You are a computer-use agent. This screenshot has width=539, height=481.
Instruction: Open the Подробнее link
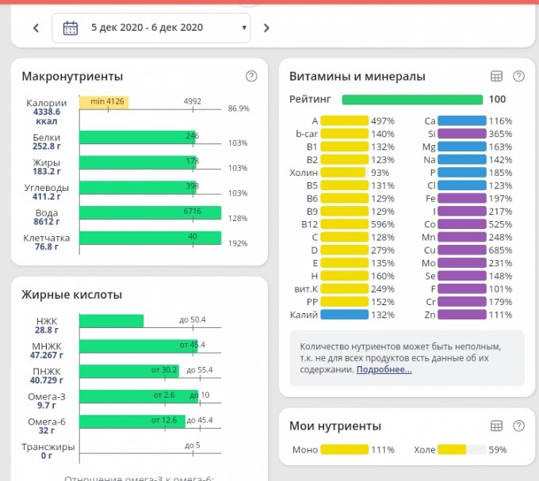click(x=384, y=369)
